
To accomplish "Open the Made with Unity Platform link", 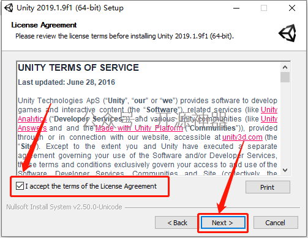I will (139, 128).
